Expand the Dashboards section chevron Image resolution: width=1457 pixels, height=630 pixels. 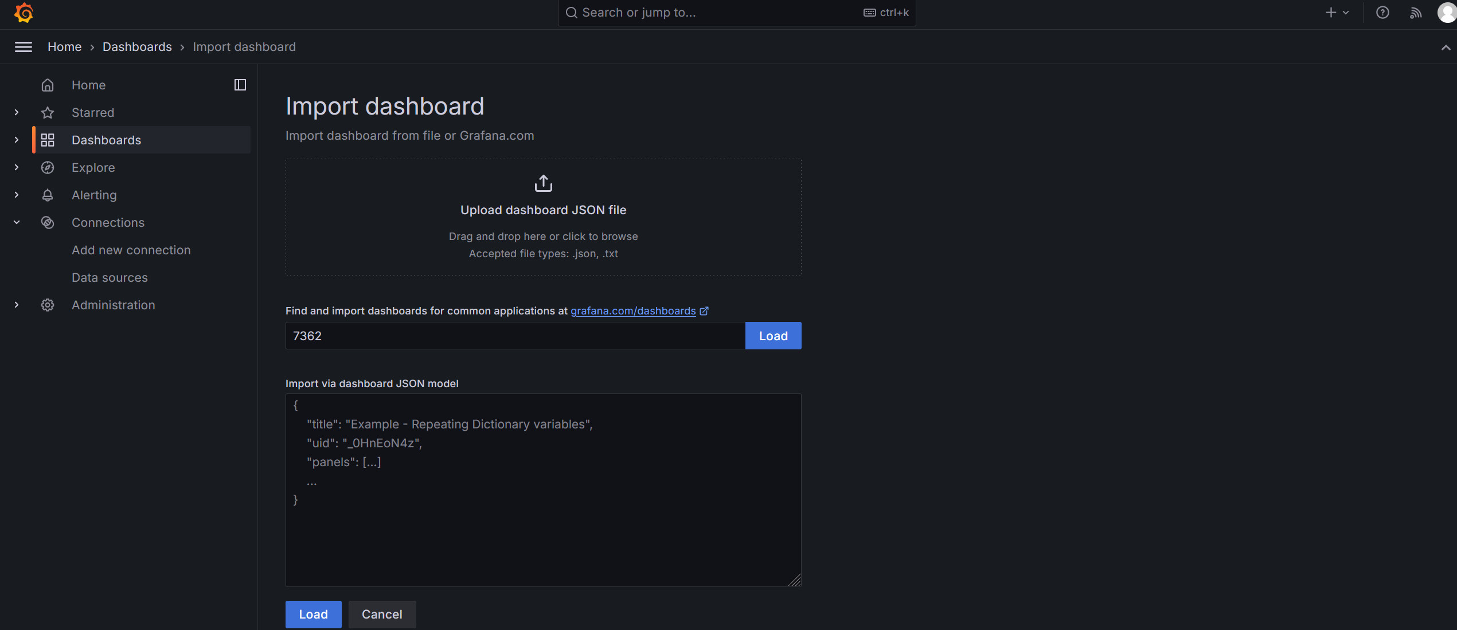[17, 140]
